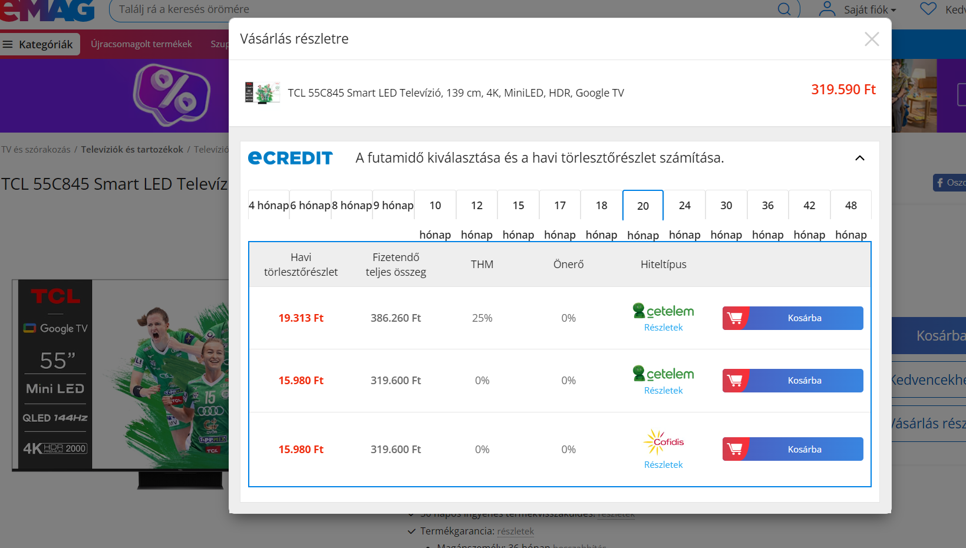966x548 pixels.
Task: Open favorites via the heart icon
Action: 928,9
